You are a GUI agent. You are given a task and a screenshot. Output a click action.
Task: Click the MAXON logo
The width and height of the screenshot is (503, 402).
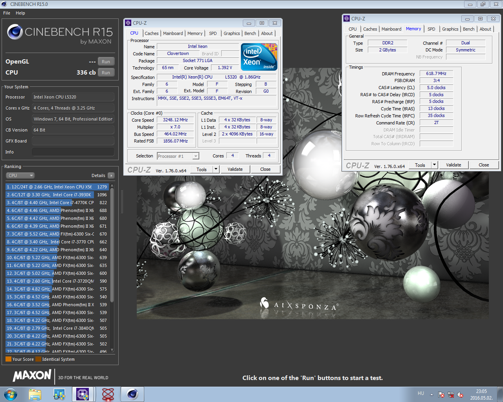click(x=32, y=376)
